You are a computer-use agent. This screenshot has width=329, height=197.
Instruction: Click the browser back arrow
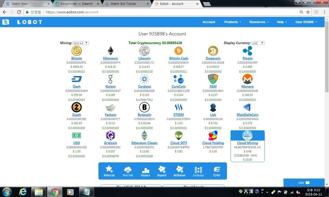point(4,12)
